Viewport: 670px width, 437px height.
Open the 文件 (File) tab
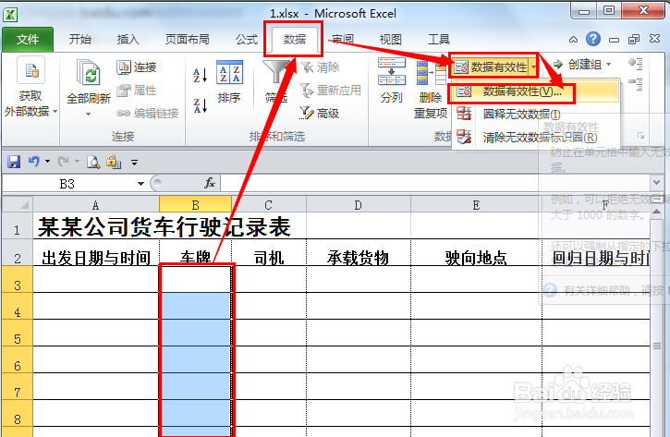click(x=28, y=40)
